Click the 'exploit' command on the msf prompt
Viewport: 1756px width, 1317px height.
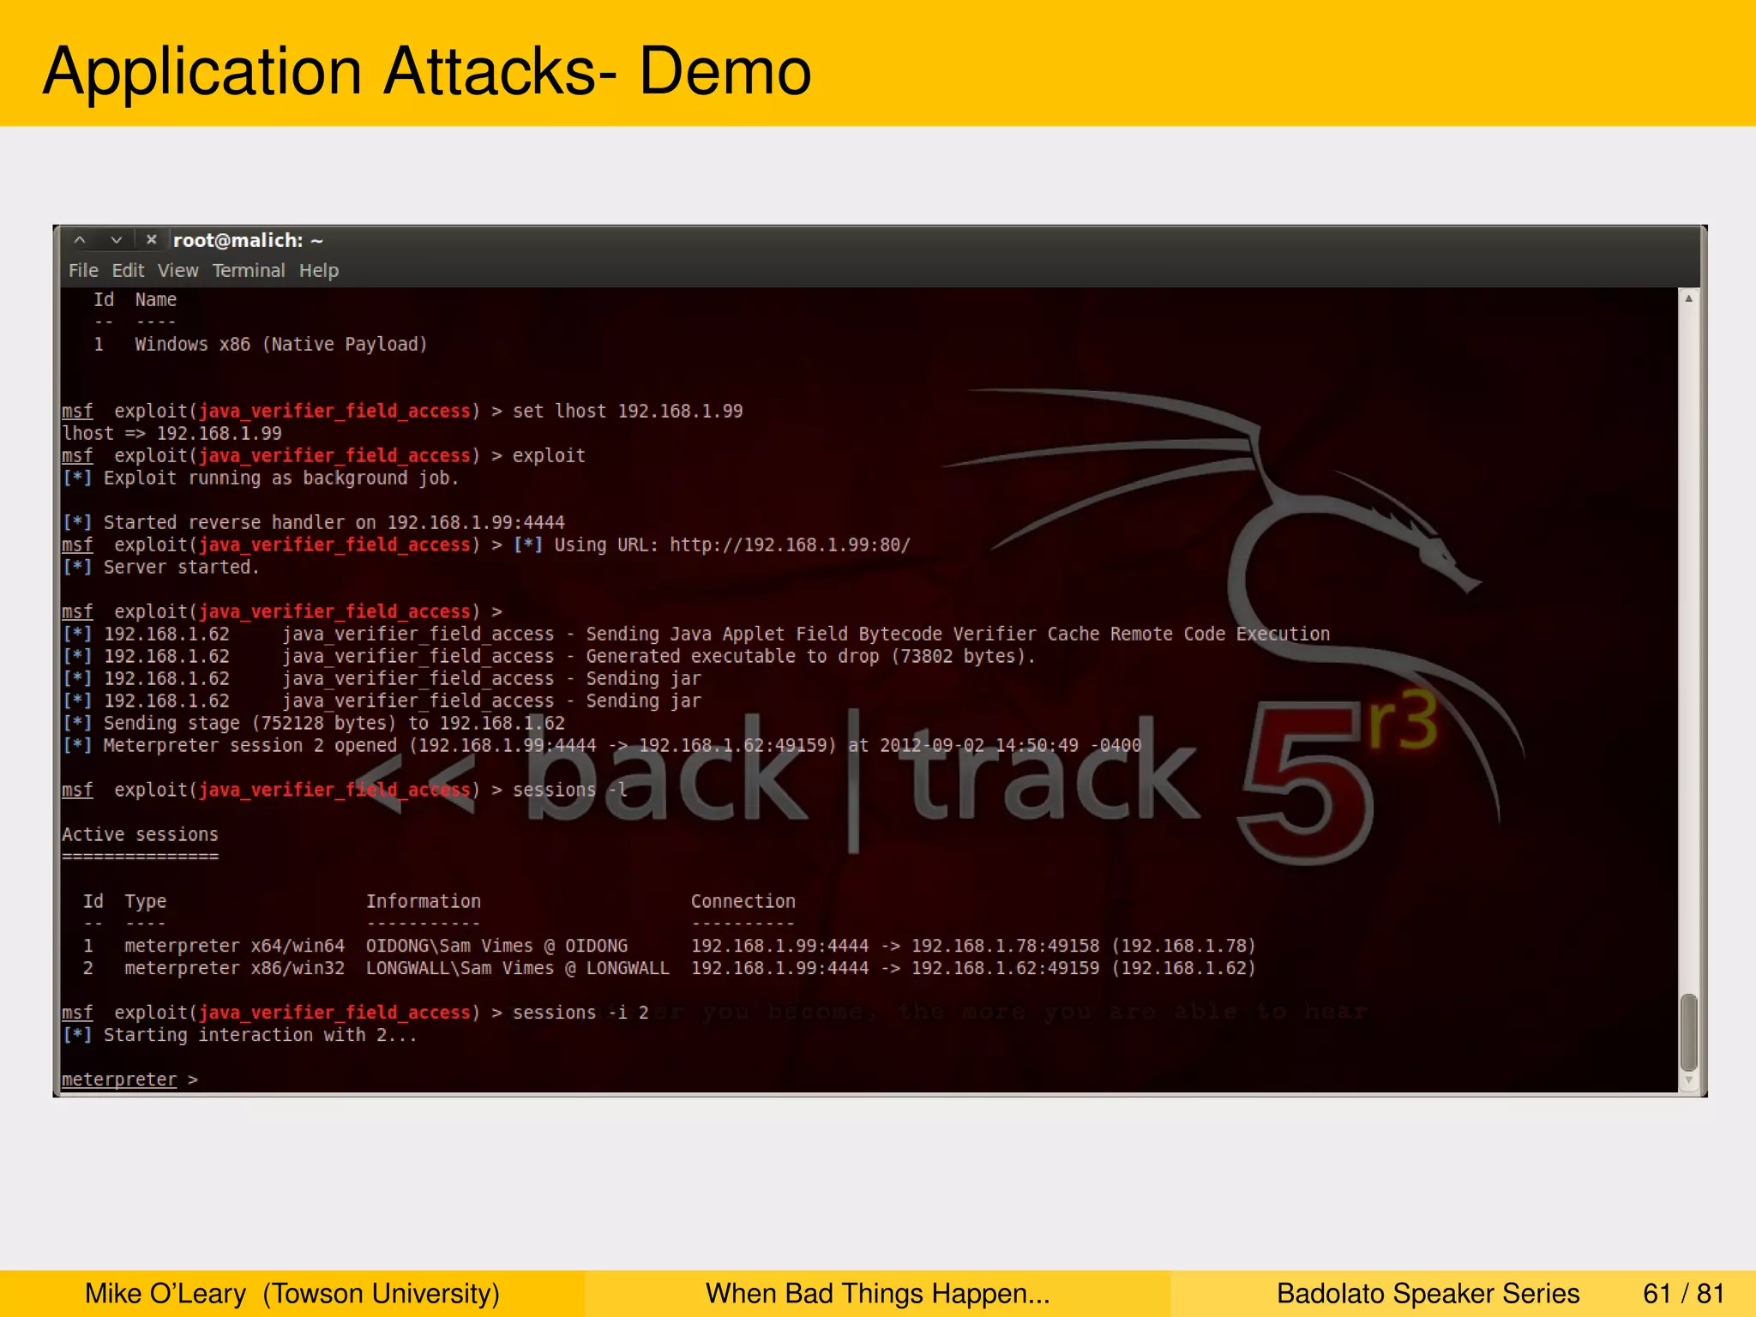(x=549, y=455)
